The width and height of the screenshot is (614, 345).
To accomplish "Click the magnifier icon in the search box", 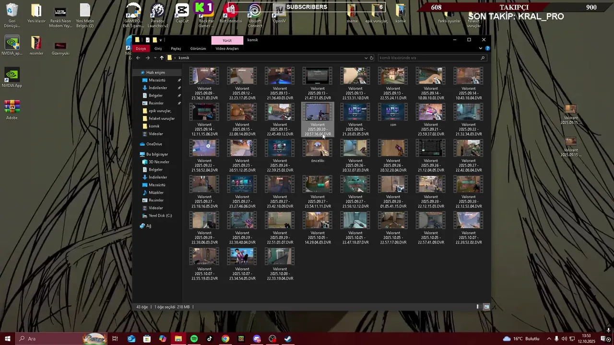I will click(483, 58).
